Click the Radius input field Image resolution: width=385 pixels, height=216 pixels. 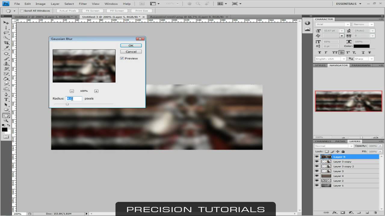(x=74, y=98)
